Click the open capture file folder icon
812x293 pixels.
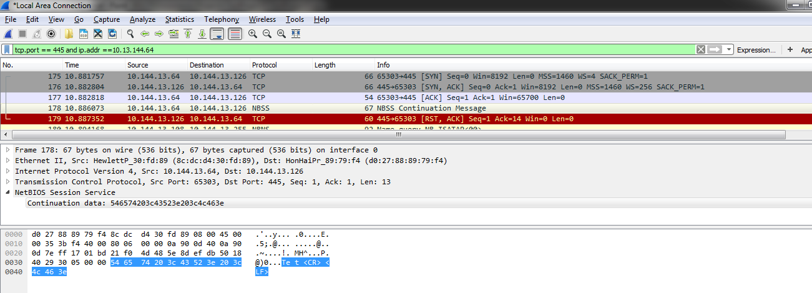point(69,34)
